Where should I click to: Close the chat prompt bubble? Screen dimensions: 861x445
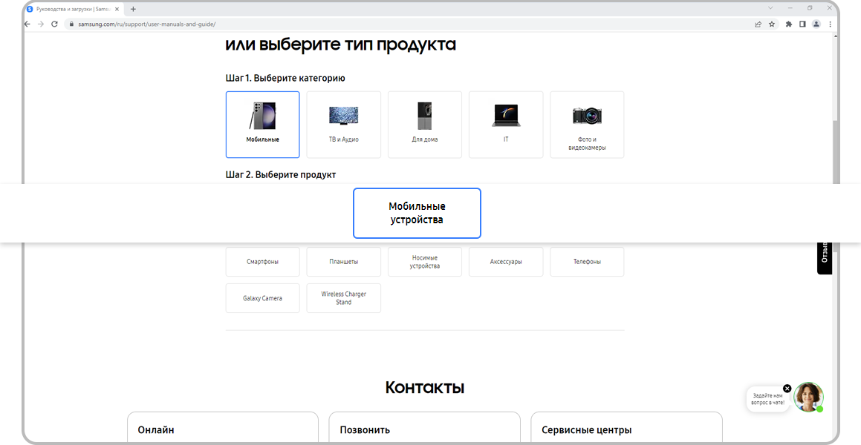pyautogui.click(x=787, y=388)
